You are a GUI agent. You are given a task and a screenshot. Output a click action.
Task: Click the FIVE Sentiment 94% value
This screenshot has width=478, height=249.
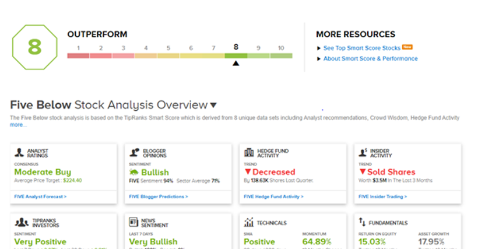click(x=168, y=181)
